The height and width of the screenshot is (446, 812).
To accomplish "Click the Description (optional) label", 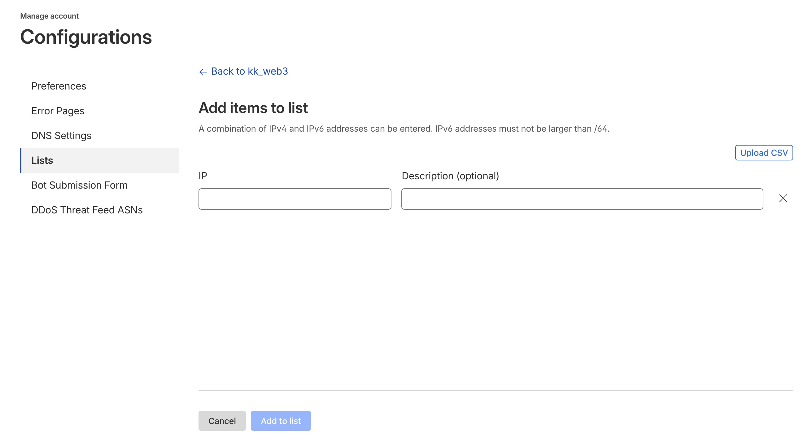I will [x=450, y=176].
